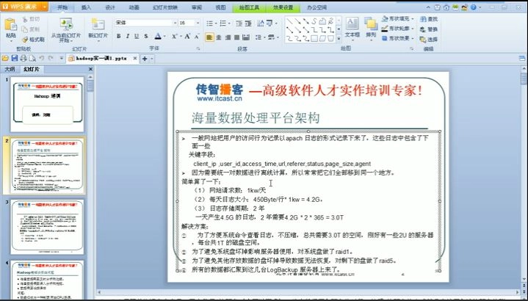This screenshot has width=528, height=301.
Task: Open Shape Fill (形状填充) options
Action: (x=398, y=19)
